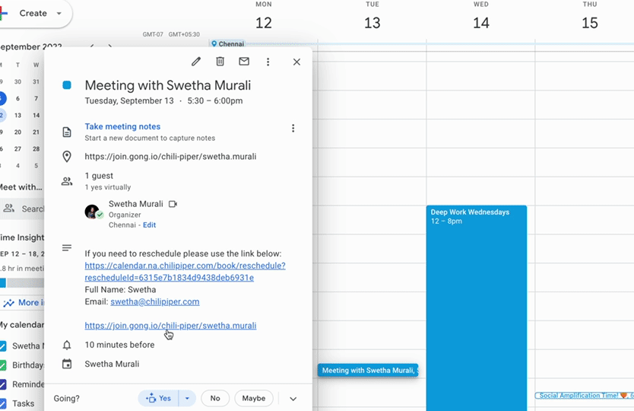Viewport: 634px width, 411px height.
Task: Select date 7 in mini calendar
Action: coord(36,98)
